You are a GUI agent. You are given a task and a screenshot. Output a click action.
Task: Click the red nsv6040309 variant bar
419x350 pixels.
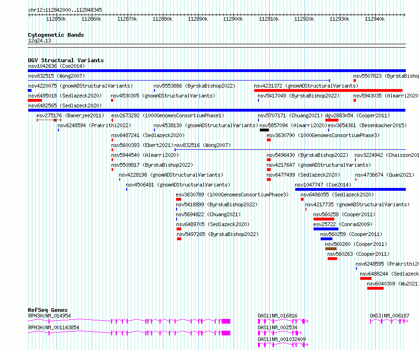click(375, 288)
